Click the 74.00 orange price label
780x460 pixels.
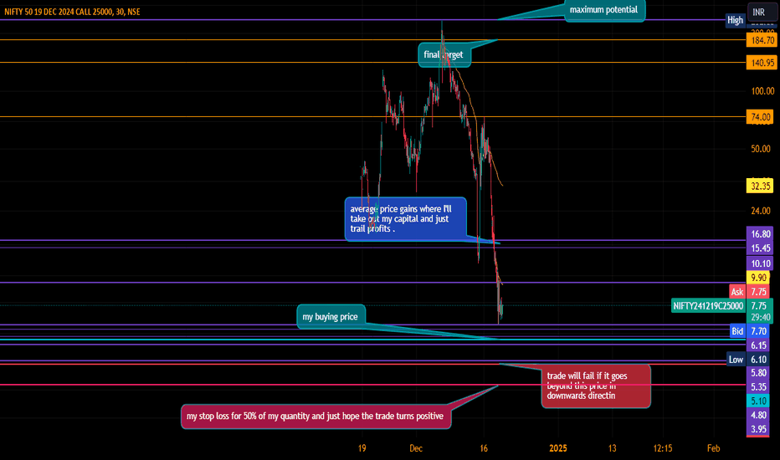click(x=760, y=117)
